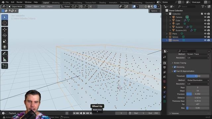Expand the Sphere collection in outliner
212x119 pixels.
click(x=167, y=37)
